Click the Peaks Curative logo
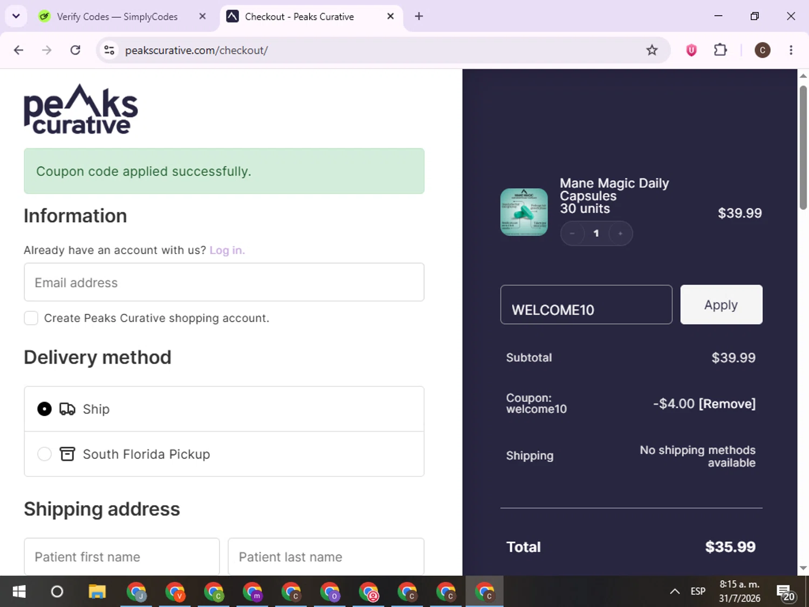 click(x=81, y=109)
